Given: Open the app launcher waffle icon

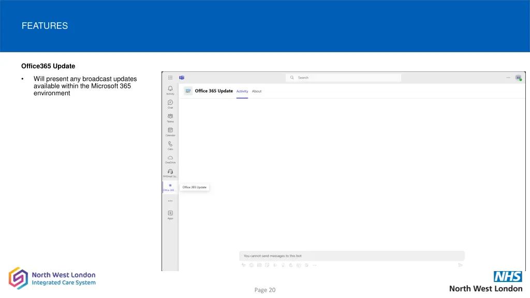Looking at the screenshot, I should tap(170, 78).
